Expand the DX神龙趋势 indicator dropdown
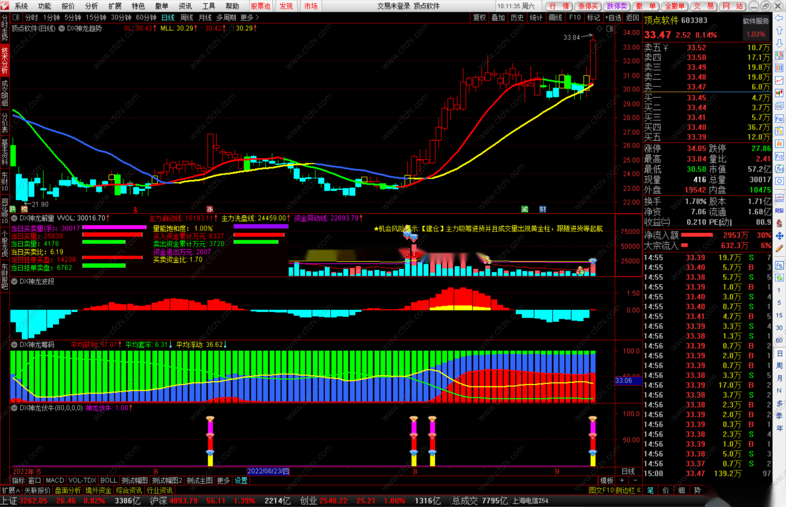The height and width of the screenshot is (507, 786). coord(62,28)
